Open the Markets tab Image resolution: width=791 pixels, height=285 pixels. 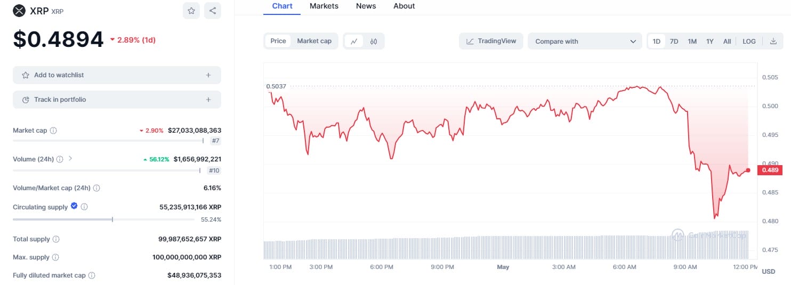click(324, 6)
